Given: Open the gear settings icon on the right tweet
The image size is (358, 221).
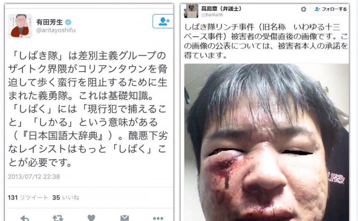Looking at the screenshot, I should coord(303,9).
